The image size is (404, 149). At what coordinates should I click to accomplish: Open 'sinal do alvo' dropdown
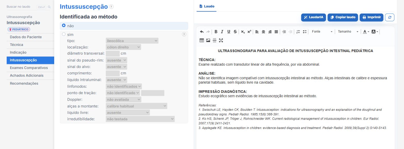pyautogui.click(x=116, y=67)
